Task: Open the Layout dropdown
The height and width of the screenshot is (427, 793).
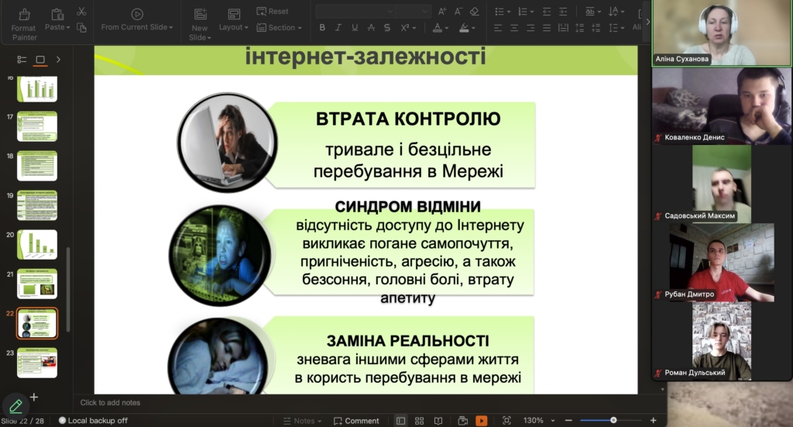Action: pos(234,21)
